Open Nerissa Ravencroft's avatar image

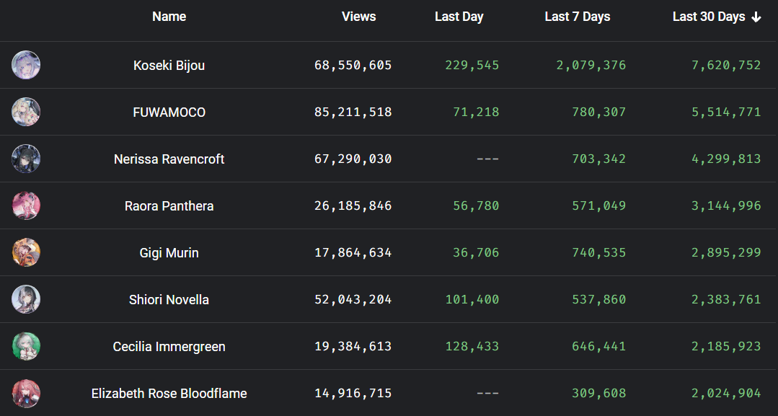click(x=26, y=159)
